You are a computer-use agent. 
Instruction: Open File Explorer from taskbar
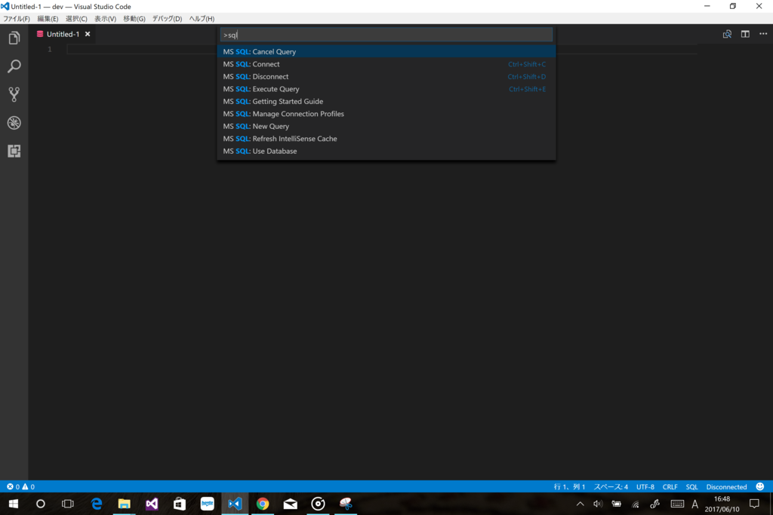[124, 504]
